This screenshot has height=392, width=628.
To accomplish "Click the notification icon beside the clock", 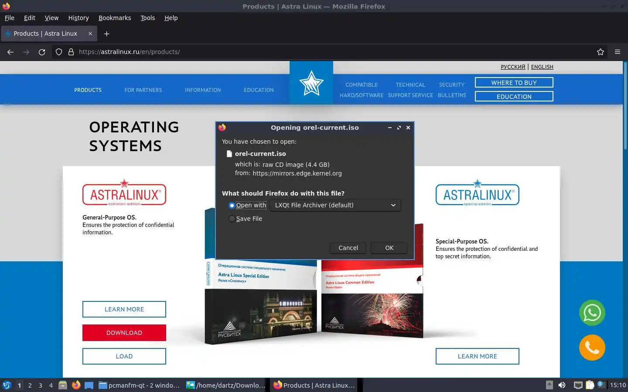I will click(x=601, y=384).
